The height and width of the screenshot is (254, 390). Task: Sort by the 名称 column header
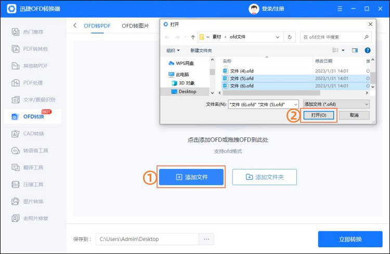point(227,61)
